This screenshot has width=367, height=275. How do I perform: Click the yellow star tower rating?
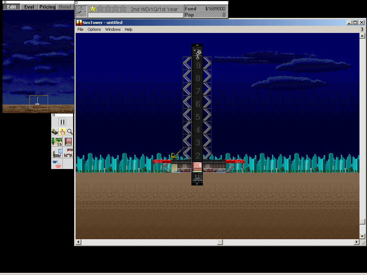[93, 9]
